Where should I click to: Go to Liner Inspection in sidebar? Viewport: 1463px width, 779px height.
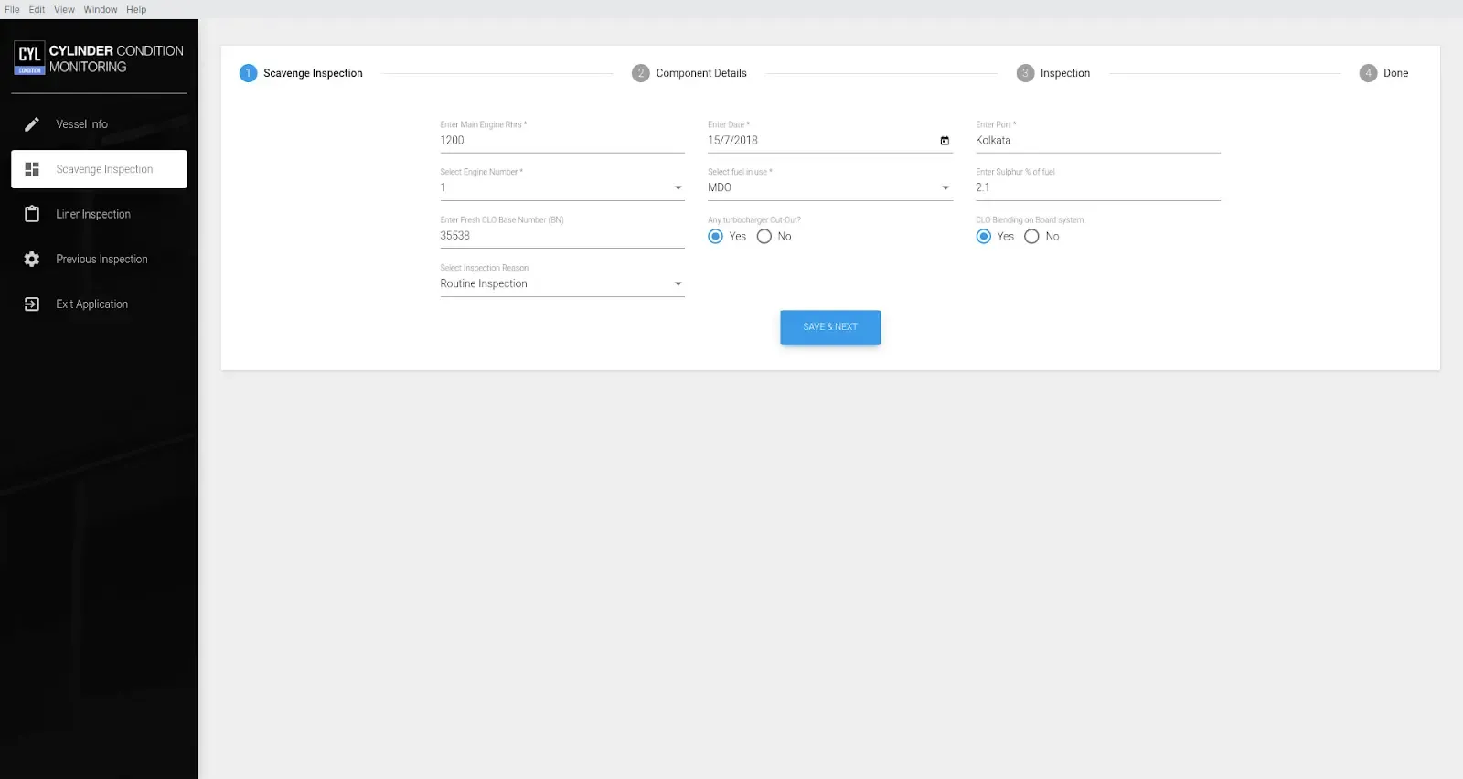(x=93, y=214)
